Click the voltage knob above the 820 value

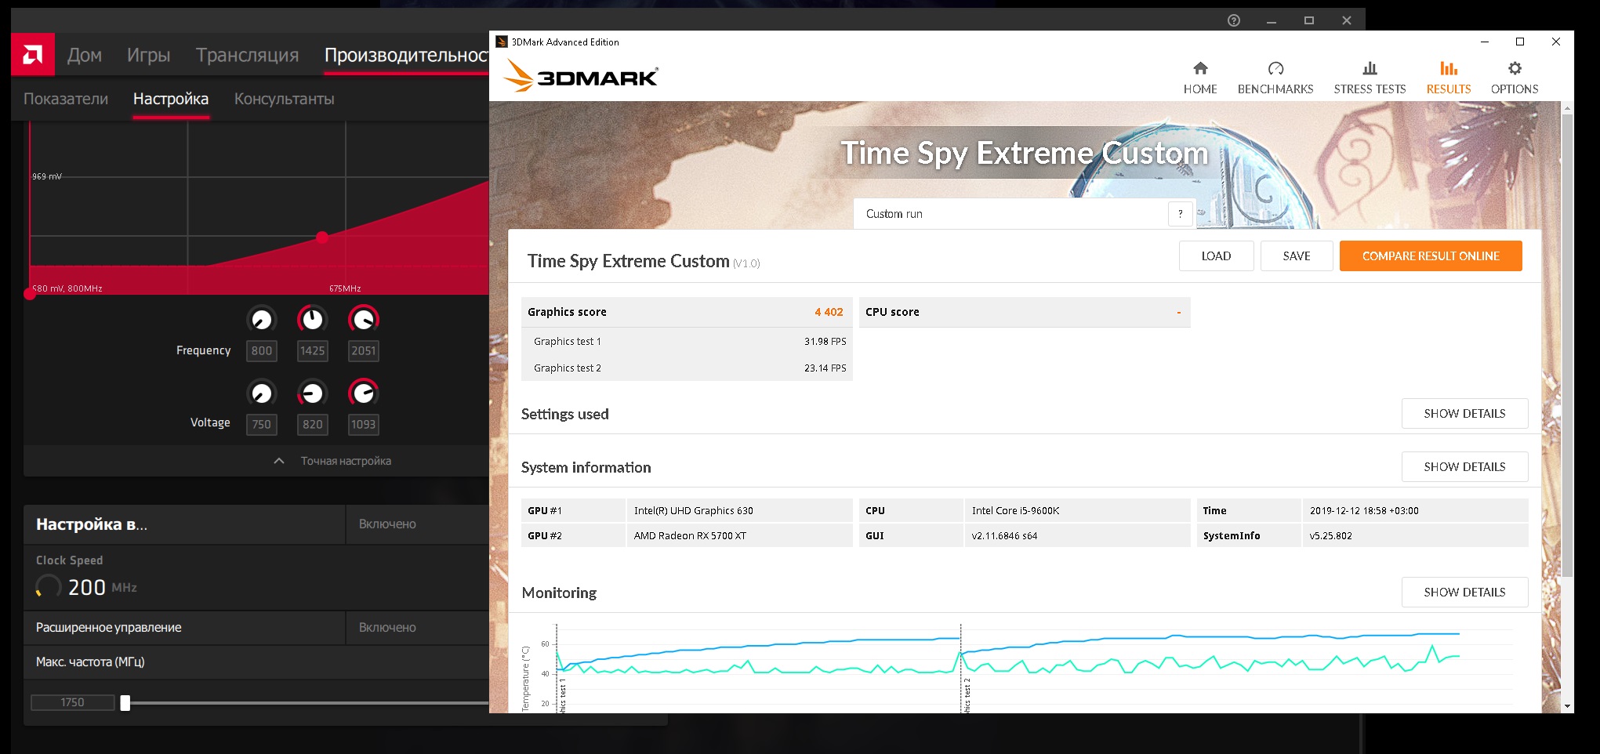coord(312,392)
